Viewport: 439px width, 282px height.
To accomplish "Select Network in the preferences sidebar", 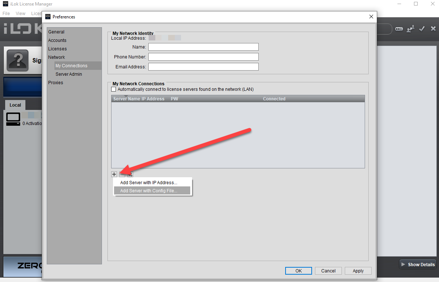I will pyautogui.click(x=57, y=57).
